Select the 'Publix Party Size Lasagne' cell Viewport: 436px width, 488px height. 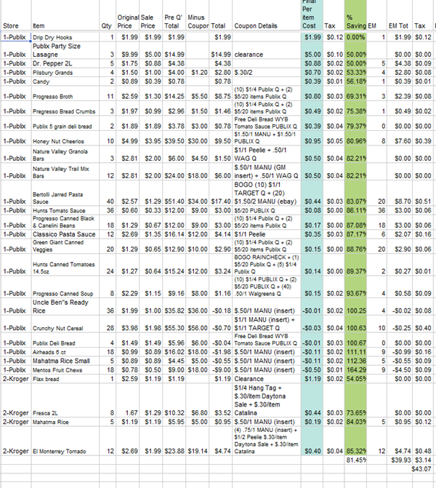[65, 50]
